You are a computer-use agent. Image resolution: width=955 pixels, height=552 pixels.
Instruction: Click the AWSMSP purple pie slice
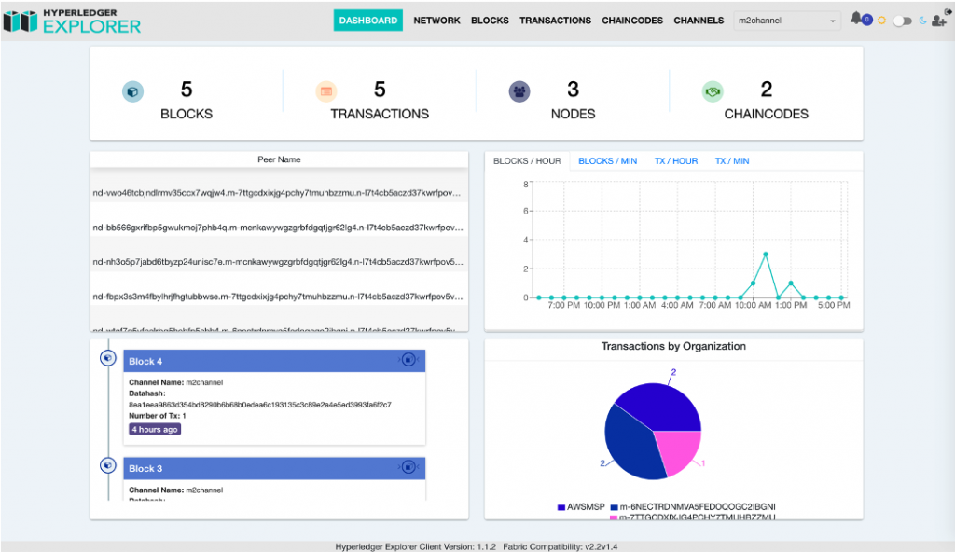coord(663,407)
